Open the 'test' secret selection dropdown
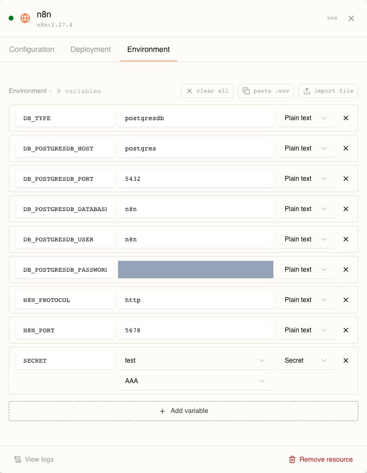This screenshot has width=367, height=473. click(195, 360)
